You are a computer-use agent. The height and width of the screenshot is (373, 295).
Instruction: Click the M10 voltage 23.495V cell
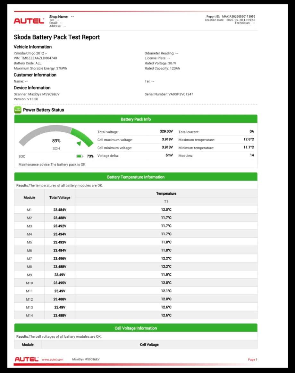60,283
